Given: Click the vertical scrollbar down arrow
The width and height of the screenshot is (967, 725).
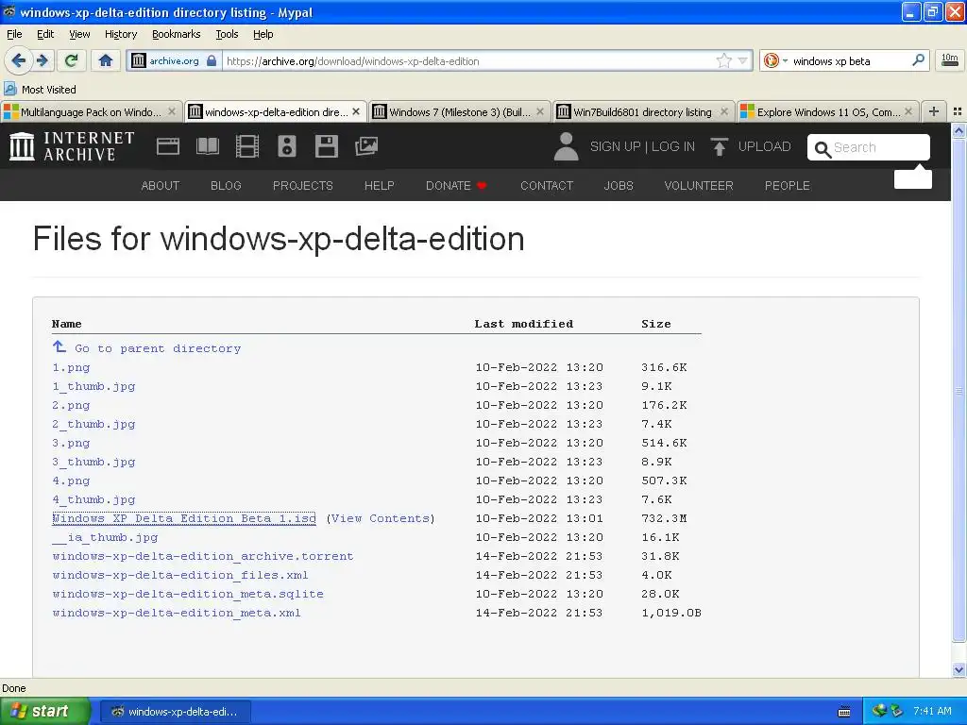Looking at the screenshot, I should pos(959,669).
